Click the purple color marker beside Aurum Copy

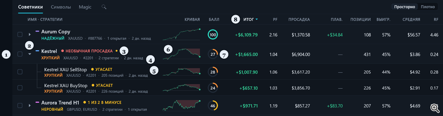click(37, 31)
